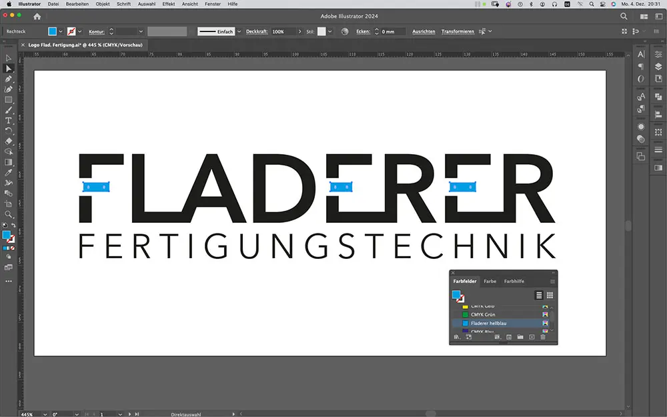The height and width of the screenshot is (417, 667).
Task: Click the Ecken corners link
Action: tap(364, 31)
